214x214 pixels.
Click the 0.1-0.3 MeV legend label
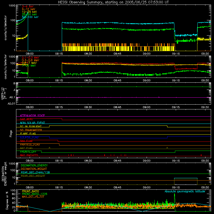[x=30, y=58]
